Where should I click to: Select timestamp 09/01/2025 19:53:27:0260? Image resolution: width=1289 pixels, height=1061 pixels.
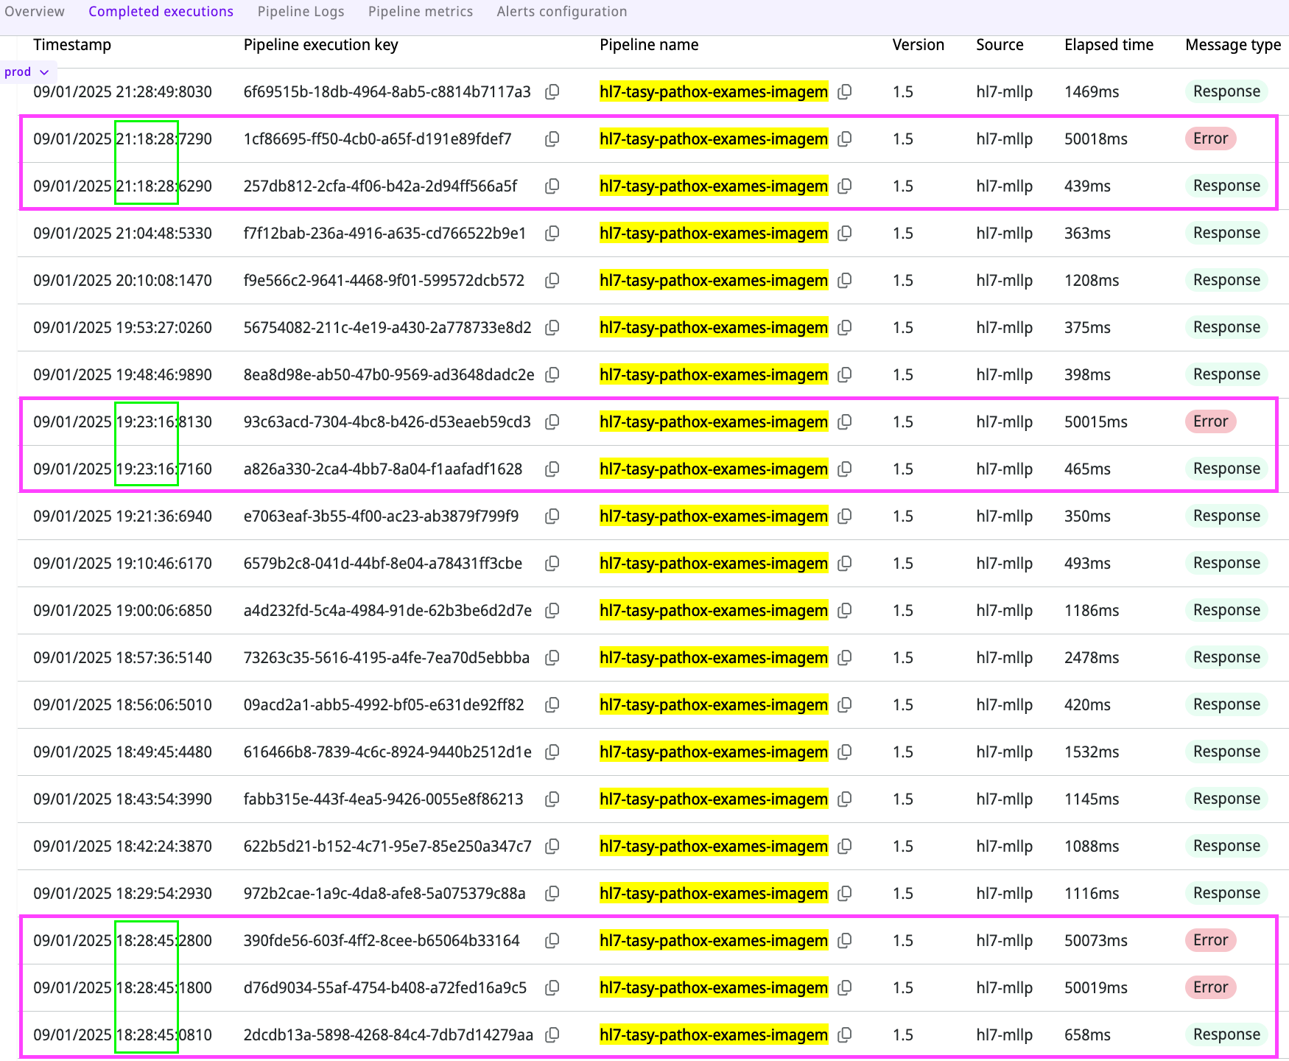point(122,328)
